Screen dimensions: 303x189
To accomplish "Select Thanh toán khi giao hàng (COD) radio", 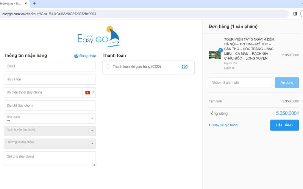I will click(108, 67).
